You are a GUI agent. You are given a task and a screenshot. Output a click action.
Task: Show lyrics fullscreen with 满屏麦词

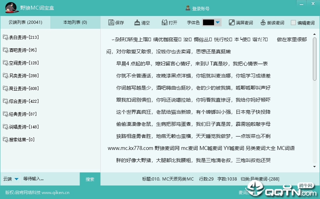(241, 22)
